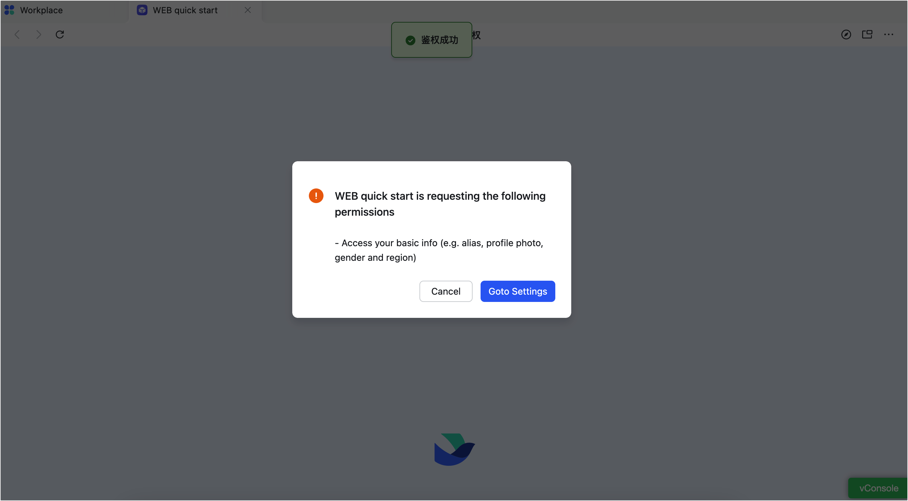908x501 pixels.
Task: Click the dialog title about requesting permissions
Action: [x=440, y=204]
